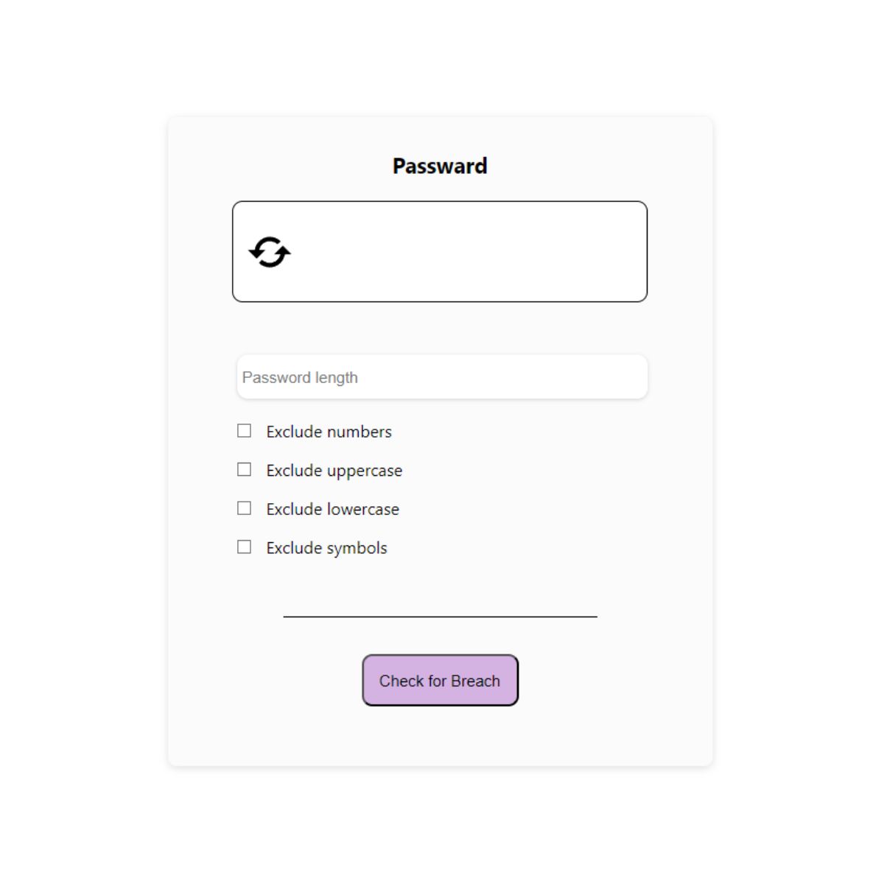Focus the Password length input field
The image size is (884, 884).
(442, 377)
